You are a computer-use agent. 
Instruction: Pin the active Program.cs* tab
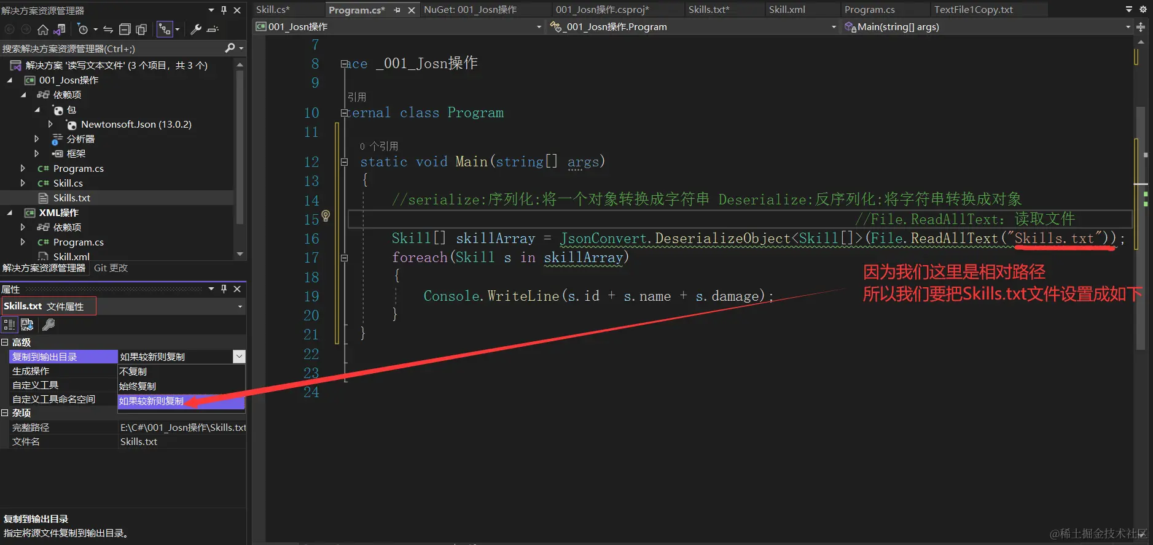[x=397, y=10]
